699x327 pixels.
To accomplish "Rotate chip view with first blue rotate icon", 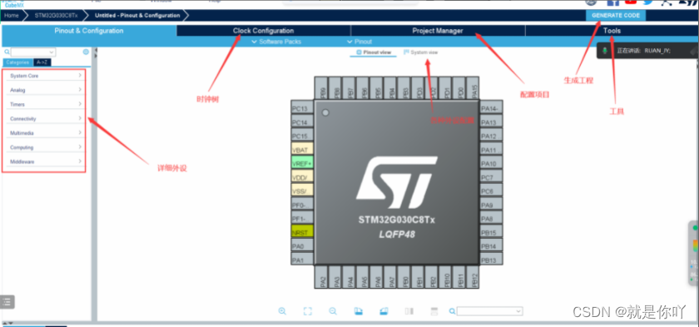I will pos(358,311).
